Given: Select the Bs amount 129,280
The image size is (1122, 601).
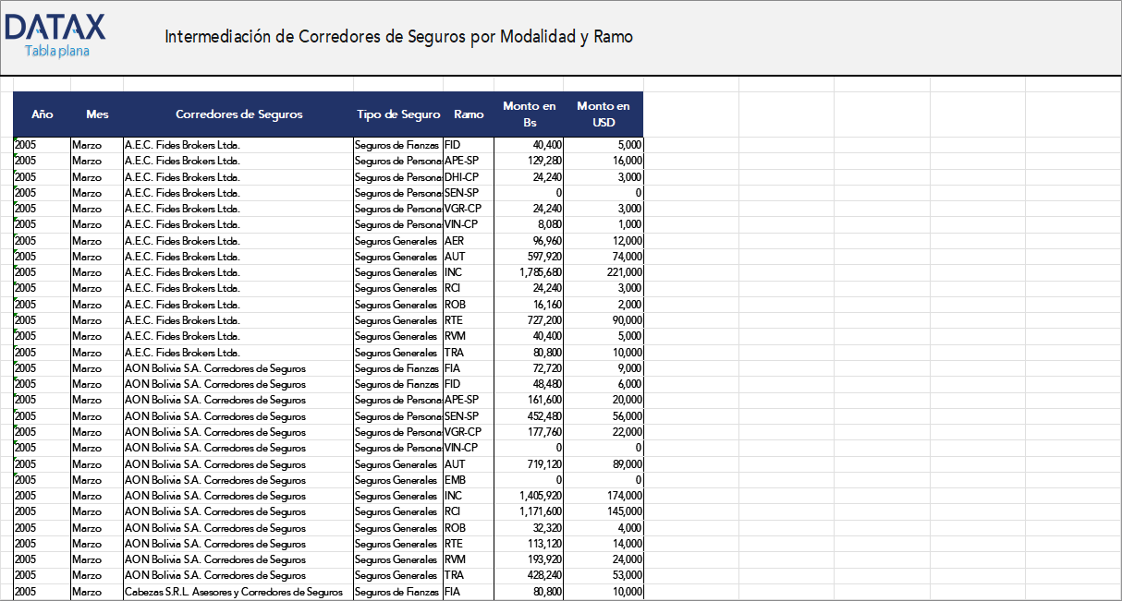Looking at the screenshot, I should (x=529, y=161).
